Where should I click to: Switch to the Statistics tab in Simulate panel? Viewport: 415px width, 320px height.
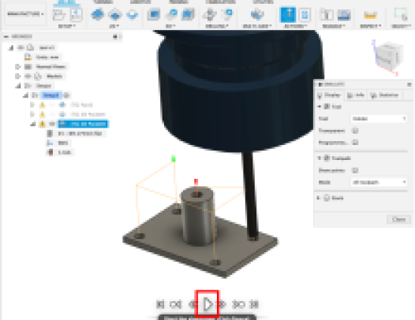click(x=385, y=95)
